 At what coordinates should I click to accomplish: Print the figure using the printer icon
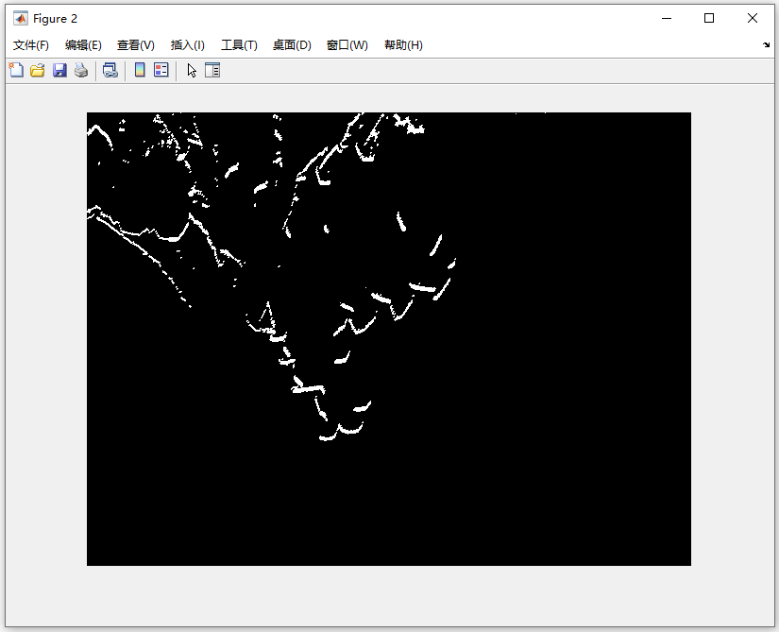click(81, 70)
